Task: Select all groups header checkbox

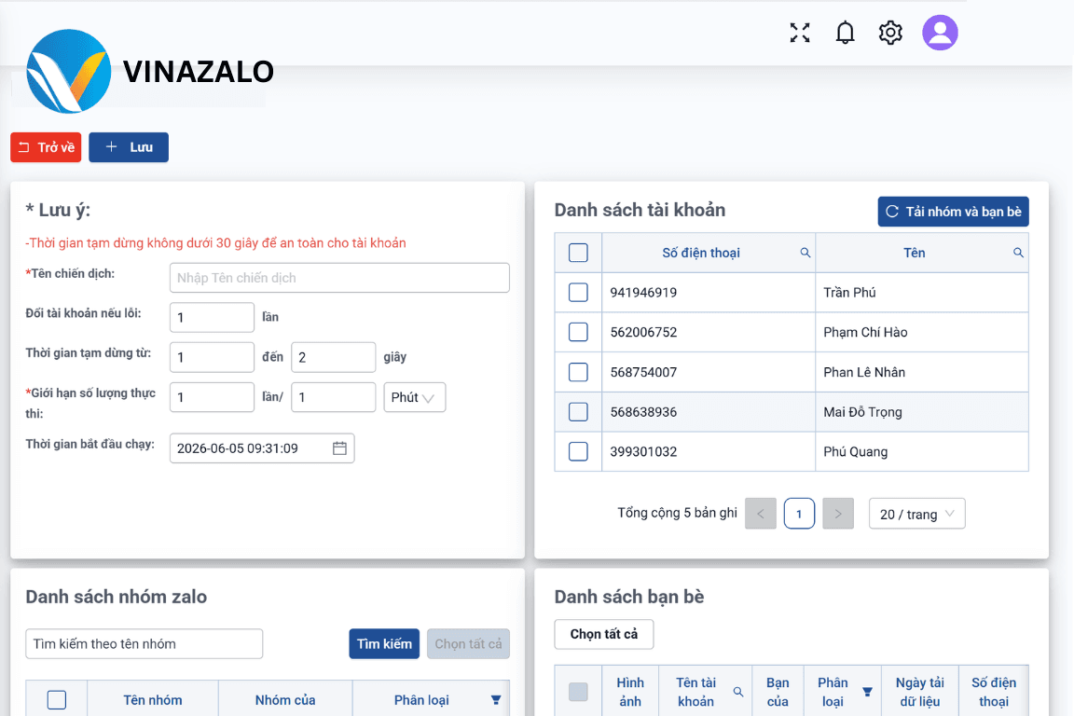Action: (x=57, y=699)
